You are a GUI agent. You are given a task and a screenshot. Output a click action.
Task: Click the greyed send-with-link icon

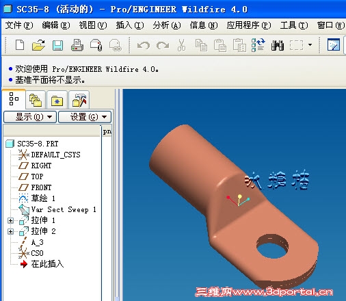116,45
